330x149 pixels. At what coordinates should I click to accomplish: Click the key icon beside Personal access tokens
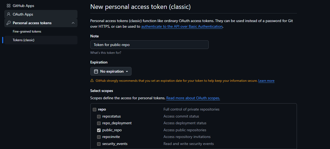coord(9,23)
